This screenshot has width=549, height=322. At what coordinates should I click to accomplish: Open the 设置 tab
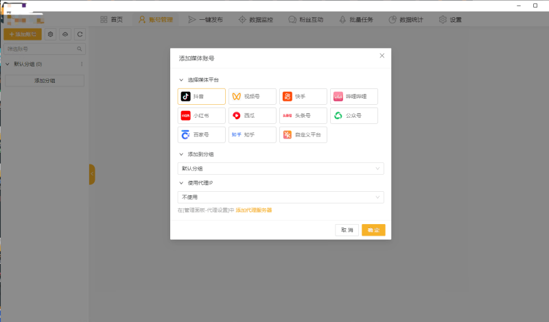pos(450,20)
